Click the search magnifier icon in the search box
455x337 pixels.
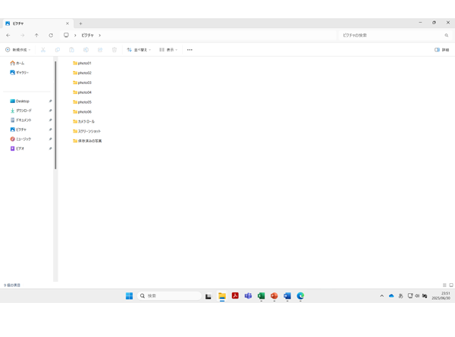447,36
